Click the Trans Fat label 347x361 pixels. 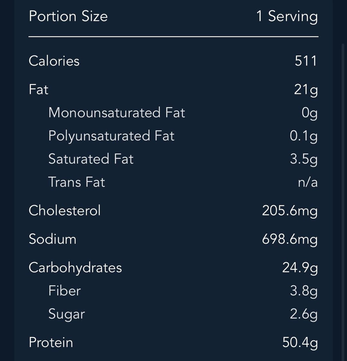77,182
